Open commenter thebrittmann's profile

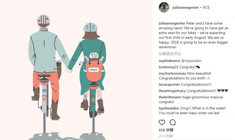[x=170, y=97]
